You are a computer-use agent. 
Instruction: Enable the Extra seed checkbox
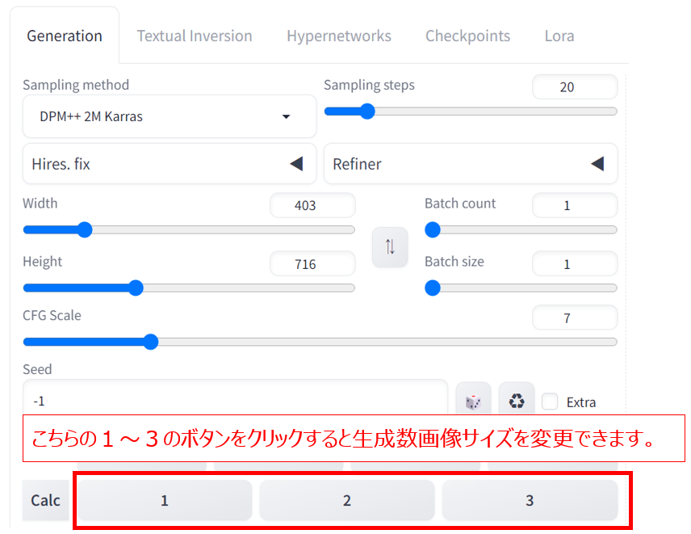click(x=550, y=402)
